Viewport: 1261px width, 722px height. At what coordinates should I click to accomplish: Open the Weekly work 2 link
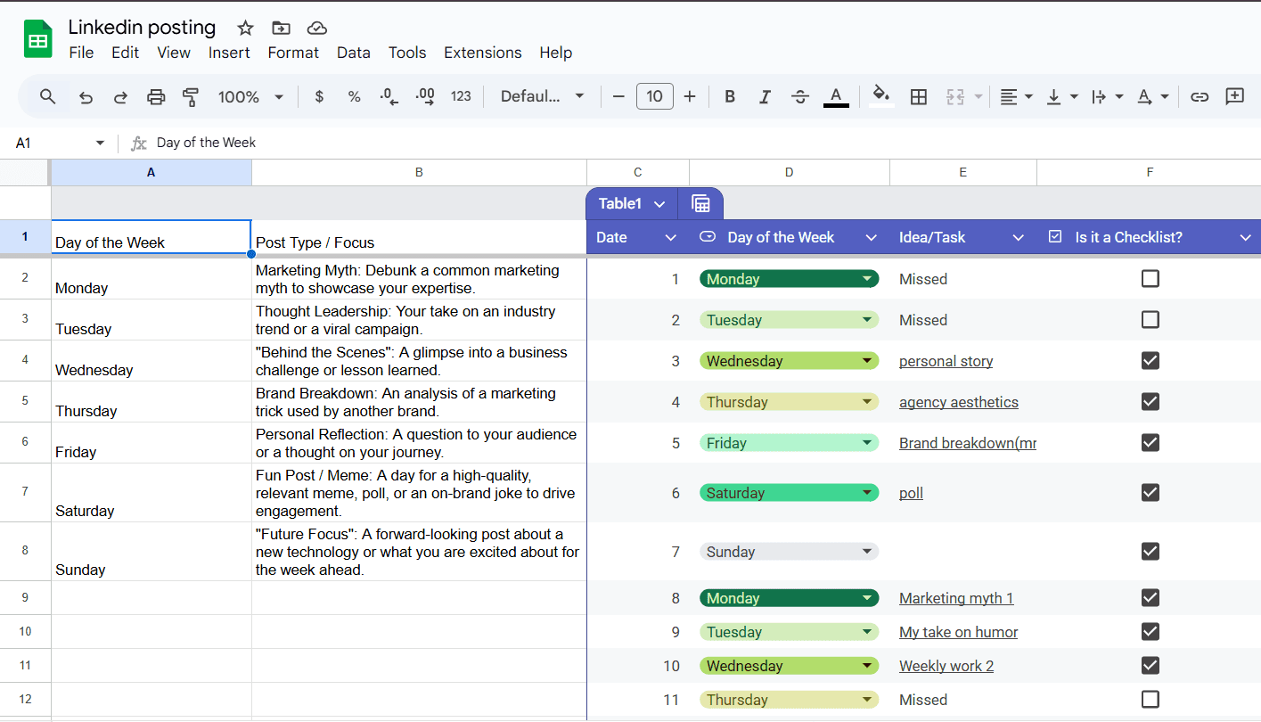(x=946, y=666)
